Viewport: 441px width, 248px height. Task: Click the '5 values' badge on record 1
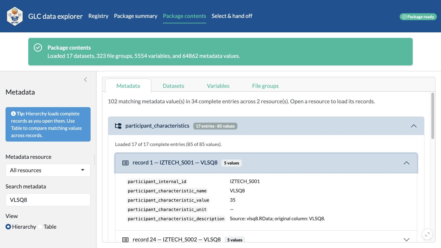click(232, 163)
